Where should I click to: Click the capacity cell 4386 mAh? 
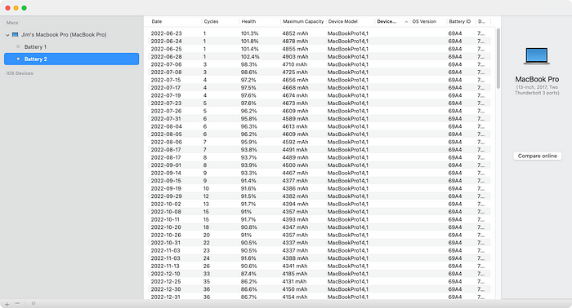pos(295,188)
